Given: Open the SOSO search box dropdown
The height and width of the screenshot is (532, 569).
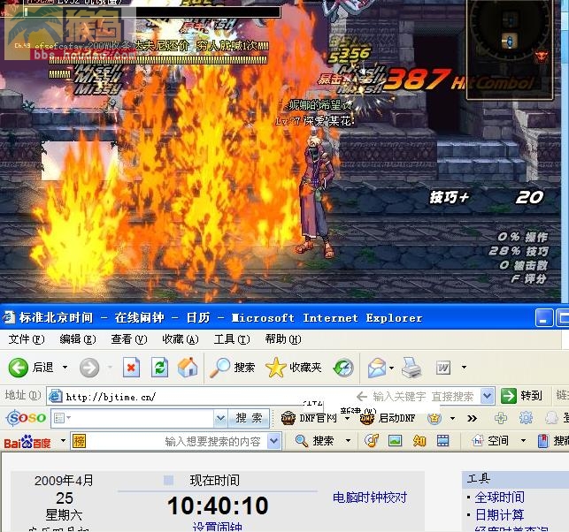Looking at the screenshot, I should tap(220, 419).
